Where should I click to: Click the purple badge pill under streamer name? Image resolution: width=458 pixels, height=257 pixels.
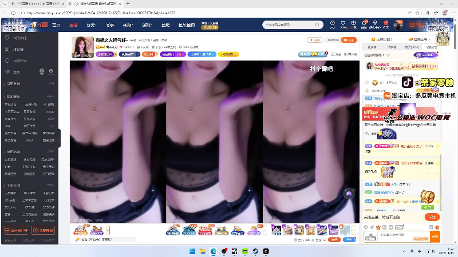(x=106, y=54)
